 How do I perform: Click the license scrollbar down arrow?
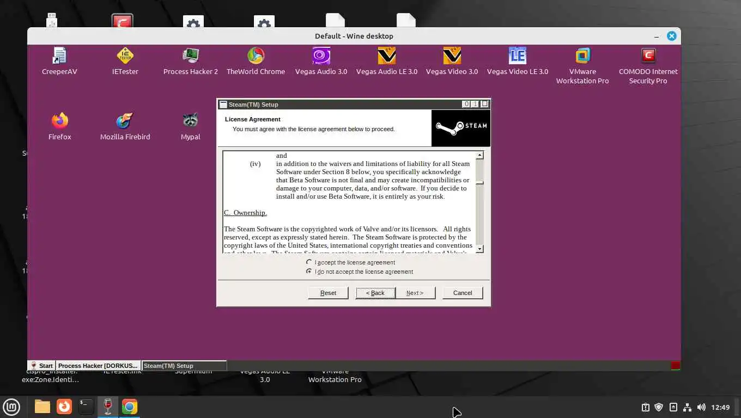(479, 249)
